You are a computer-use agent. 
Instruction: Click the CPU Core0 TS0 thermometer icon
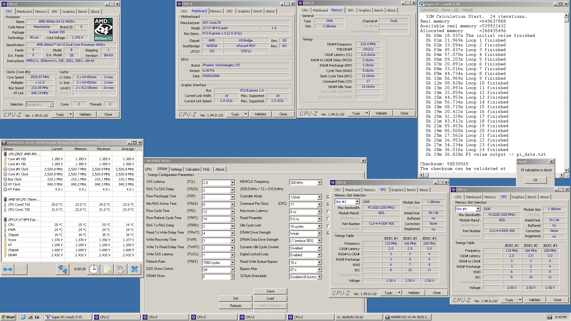(x=5, y=204)
